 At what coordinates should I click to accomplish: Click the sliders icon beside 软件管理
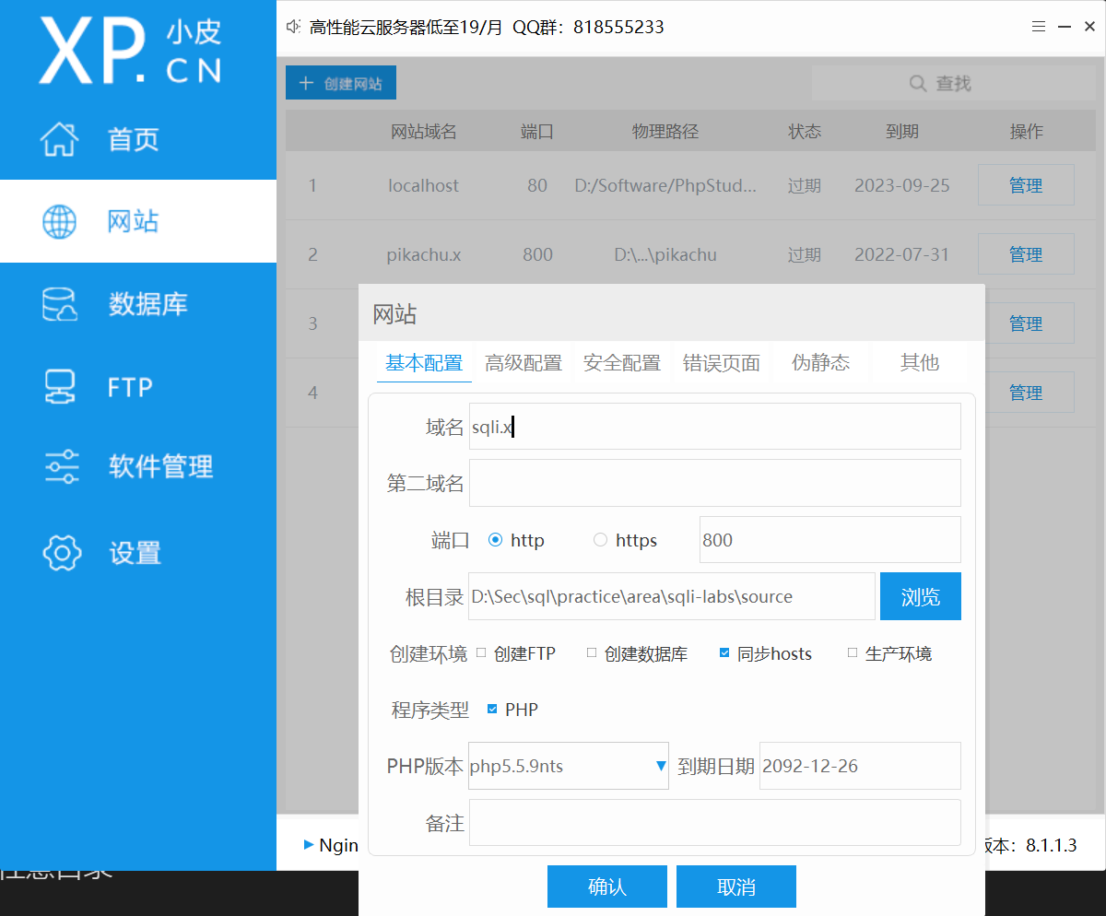click(x=61, y=467)
